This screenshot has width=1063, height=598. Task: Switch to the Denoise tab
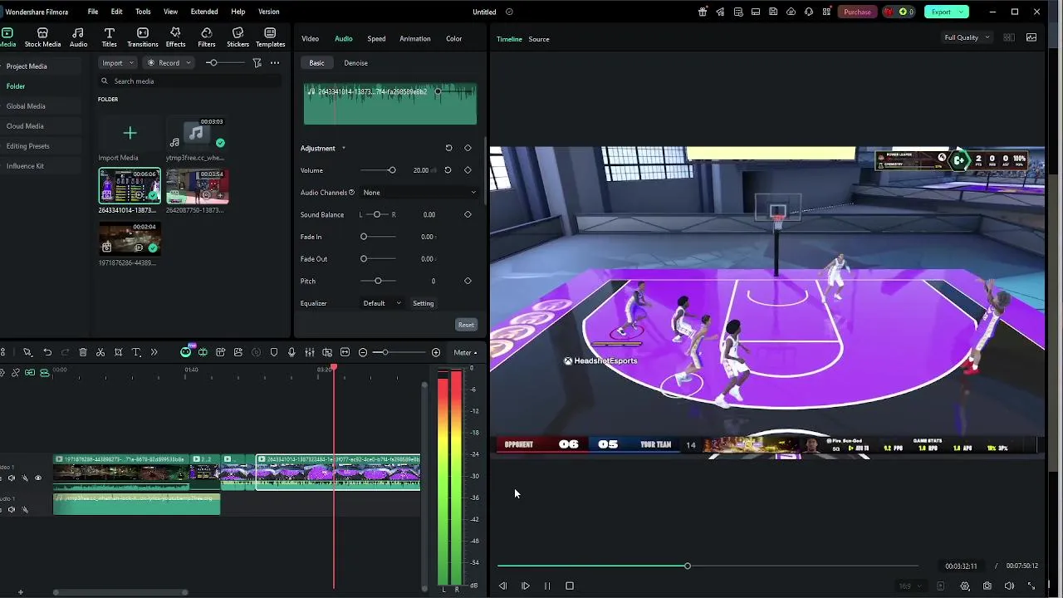(x=355, y=63)
